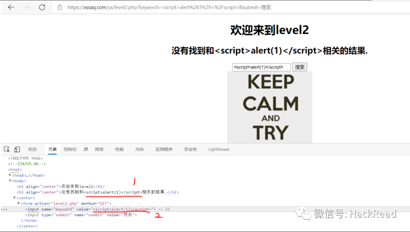Select the </center> closing tag line
This screenshot has height=232, width=410.
[27, 226]
